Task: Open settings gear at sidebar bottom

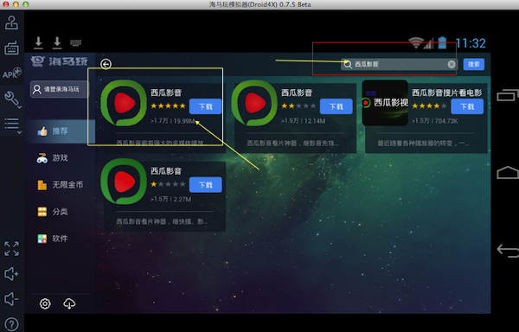Action: click(x=45, y=303)
